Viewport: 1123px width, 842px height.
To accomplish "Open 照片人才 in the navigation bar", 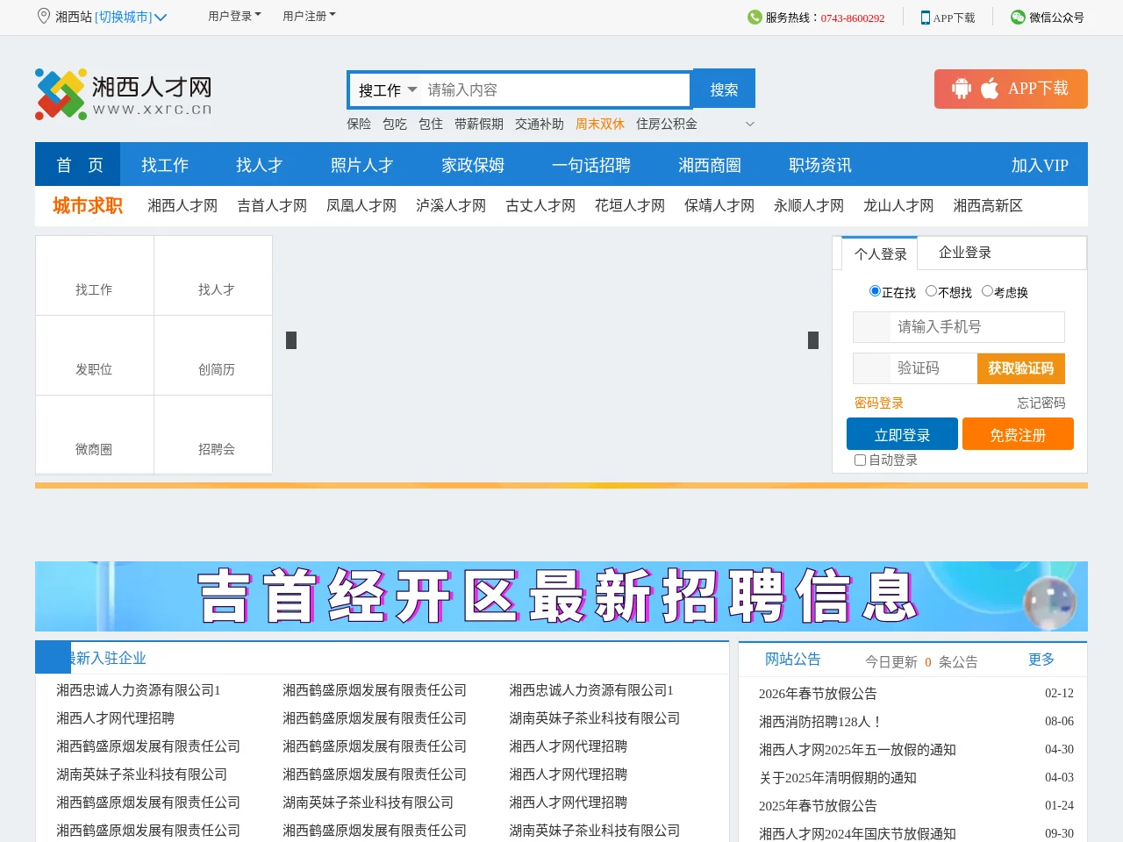I will pyautogui.click(x=361, y=165).
